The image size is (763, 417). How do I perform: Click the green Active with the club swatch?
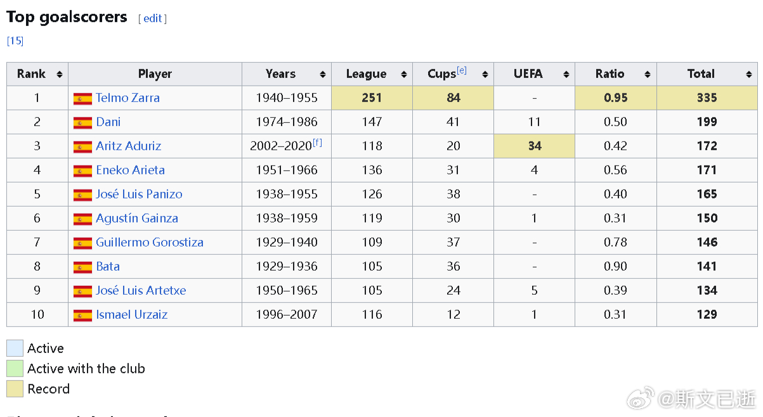point(15,368)
